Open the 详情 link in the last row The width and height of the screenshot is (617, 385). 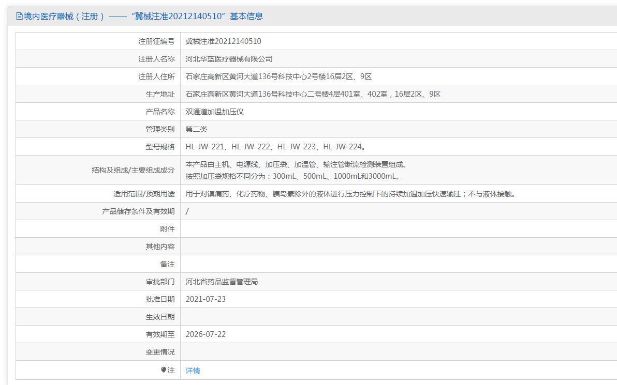[x=193, y=371]
